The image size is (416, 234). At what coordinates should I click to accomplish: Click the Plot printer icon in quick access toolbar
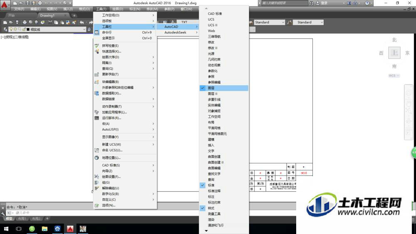(40, 3)
